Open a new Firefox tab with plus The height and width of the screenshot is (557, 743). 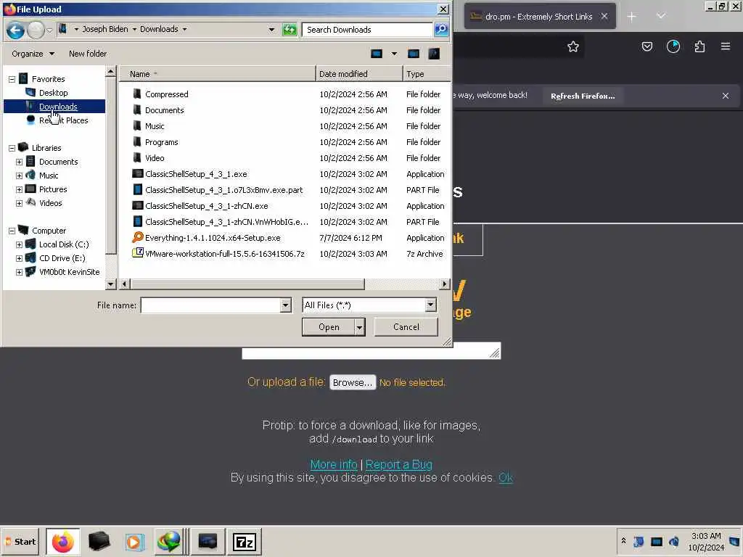[x=632, y=17]
